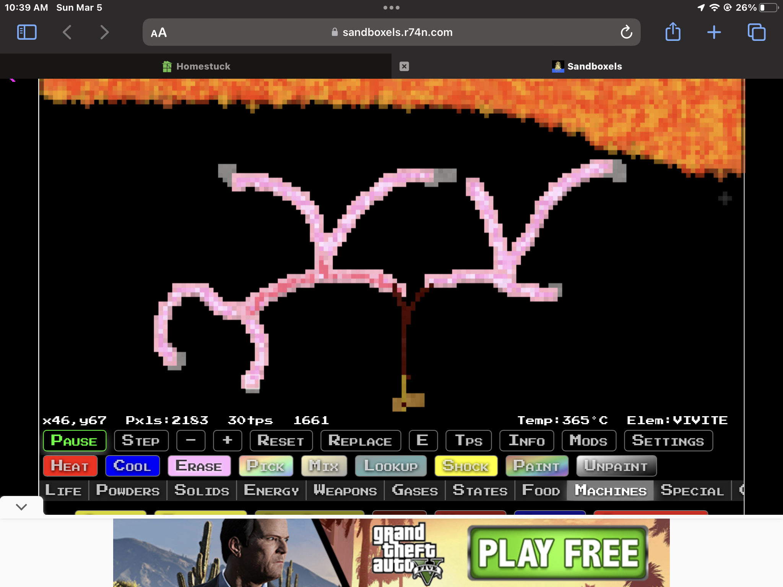Image resolution: width=783 pixels, height=587 pixels.
Task: Select the red Heat tool swatch
Action: (70, 466)
